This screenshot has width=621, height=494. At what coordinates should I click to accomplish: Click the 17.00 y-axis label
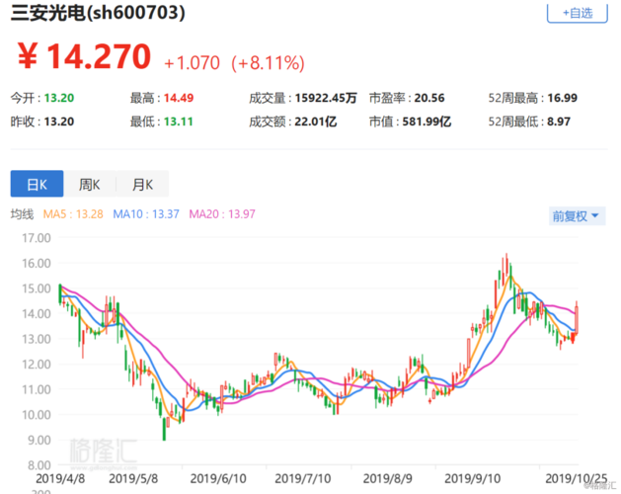tap(37, 238)
